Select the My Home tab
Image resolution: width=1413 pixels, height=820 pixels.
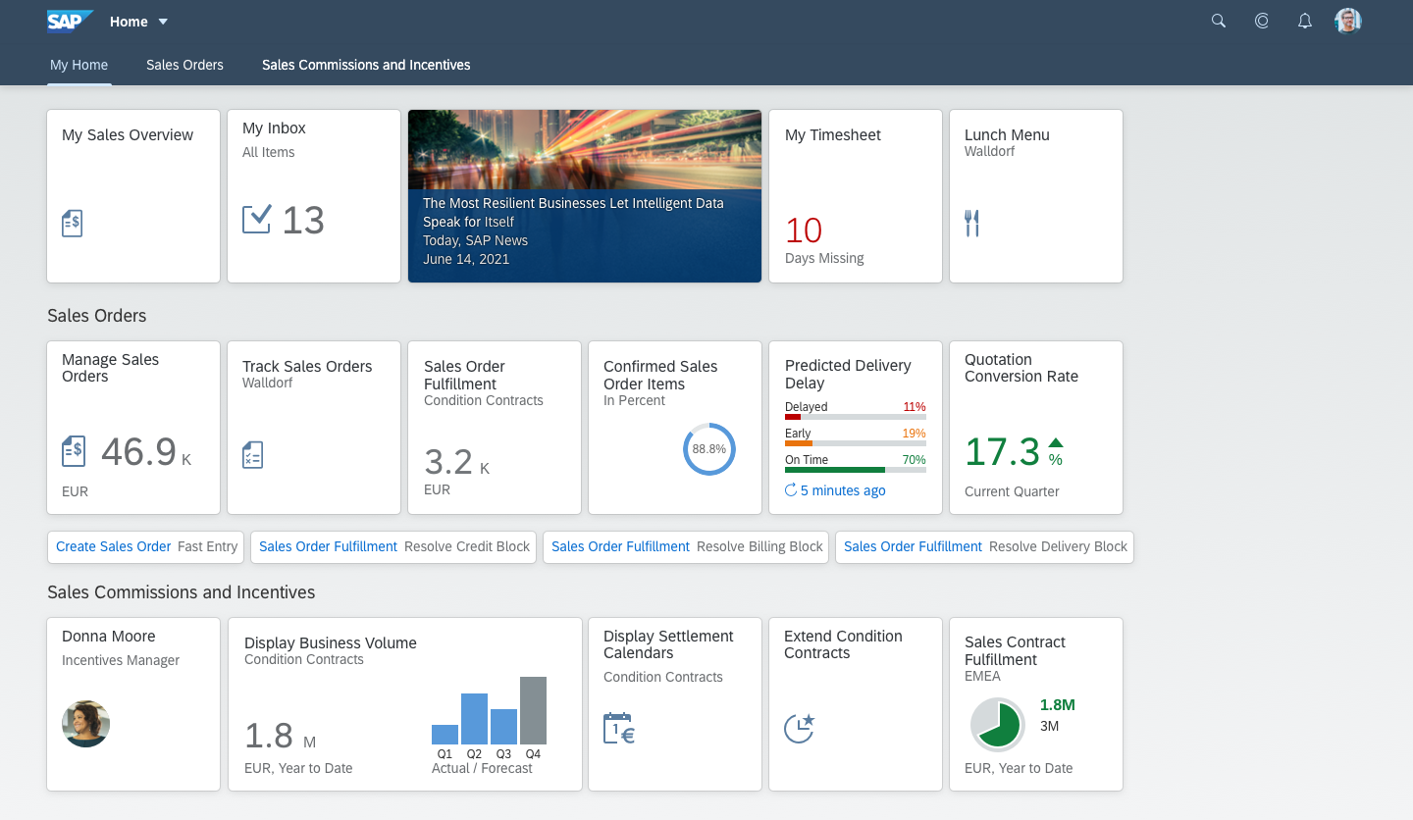(78, 65)
